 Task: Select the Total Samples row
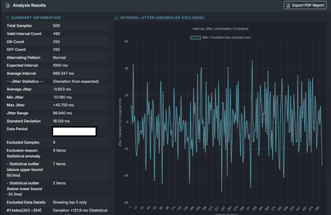19,26
